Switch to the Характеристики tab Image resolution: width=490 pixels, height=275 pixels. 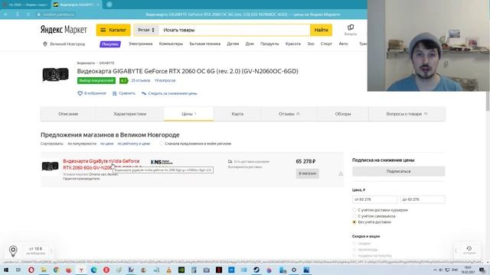click(x=129, y=114)
